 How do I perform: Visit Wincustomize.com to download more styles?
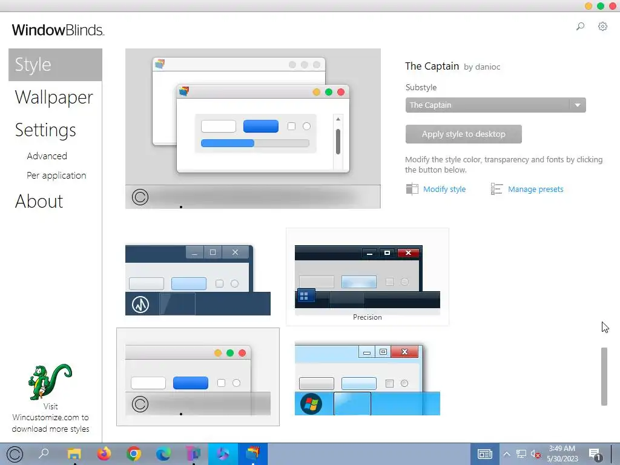point(50,418)
